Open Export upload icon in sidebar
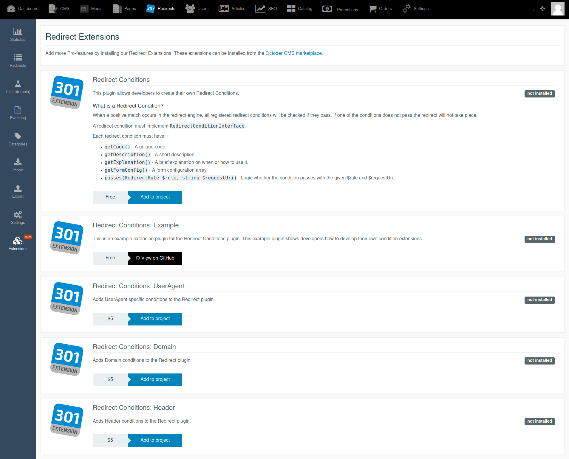This screenshot has width=569, height=459. [x=18, y=188]
